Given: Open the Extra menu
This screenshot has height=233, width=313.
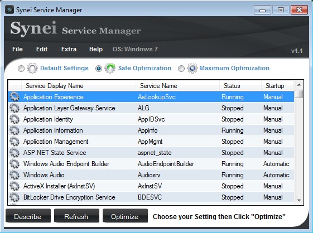Looking at the screenshot, I should (x=69, y=49).
